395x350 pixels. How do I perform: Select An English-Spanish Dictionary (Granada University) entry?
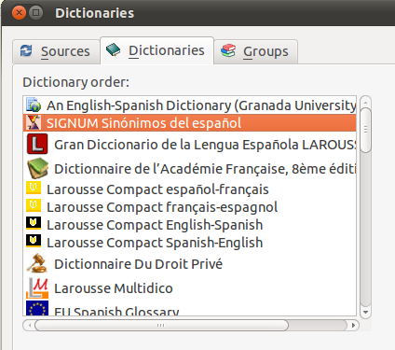tap(190, 105)
